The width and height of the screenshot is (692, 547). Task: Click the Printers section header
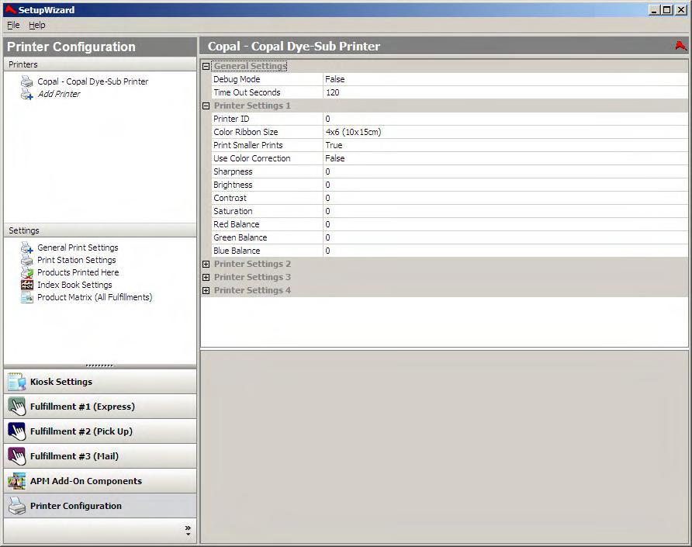tap(100, 64)
